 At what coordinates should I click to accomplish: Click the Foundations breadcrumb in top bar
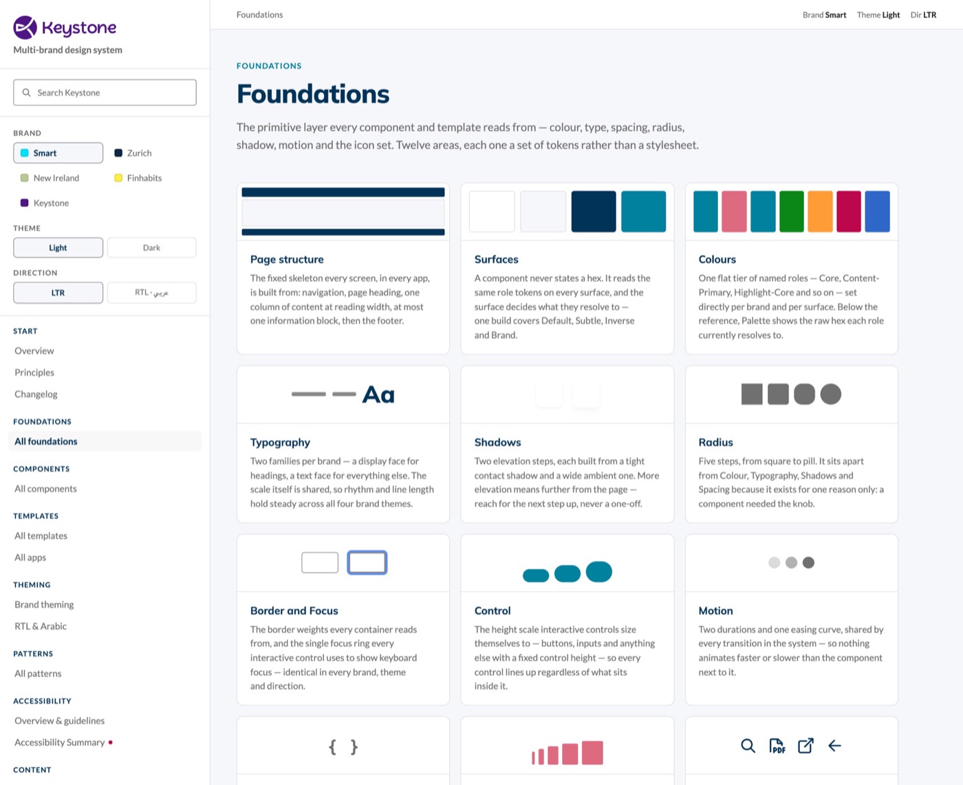pos(259,14)
